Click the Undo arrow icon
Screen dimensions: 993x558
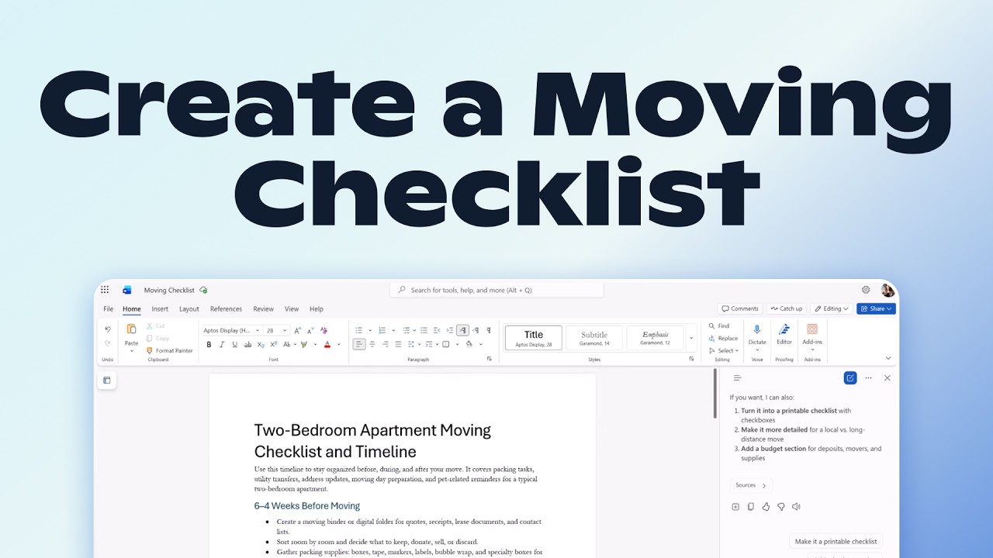point(108,329)
